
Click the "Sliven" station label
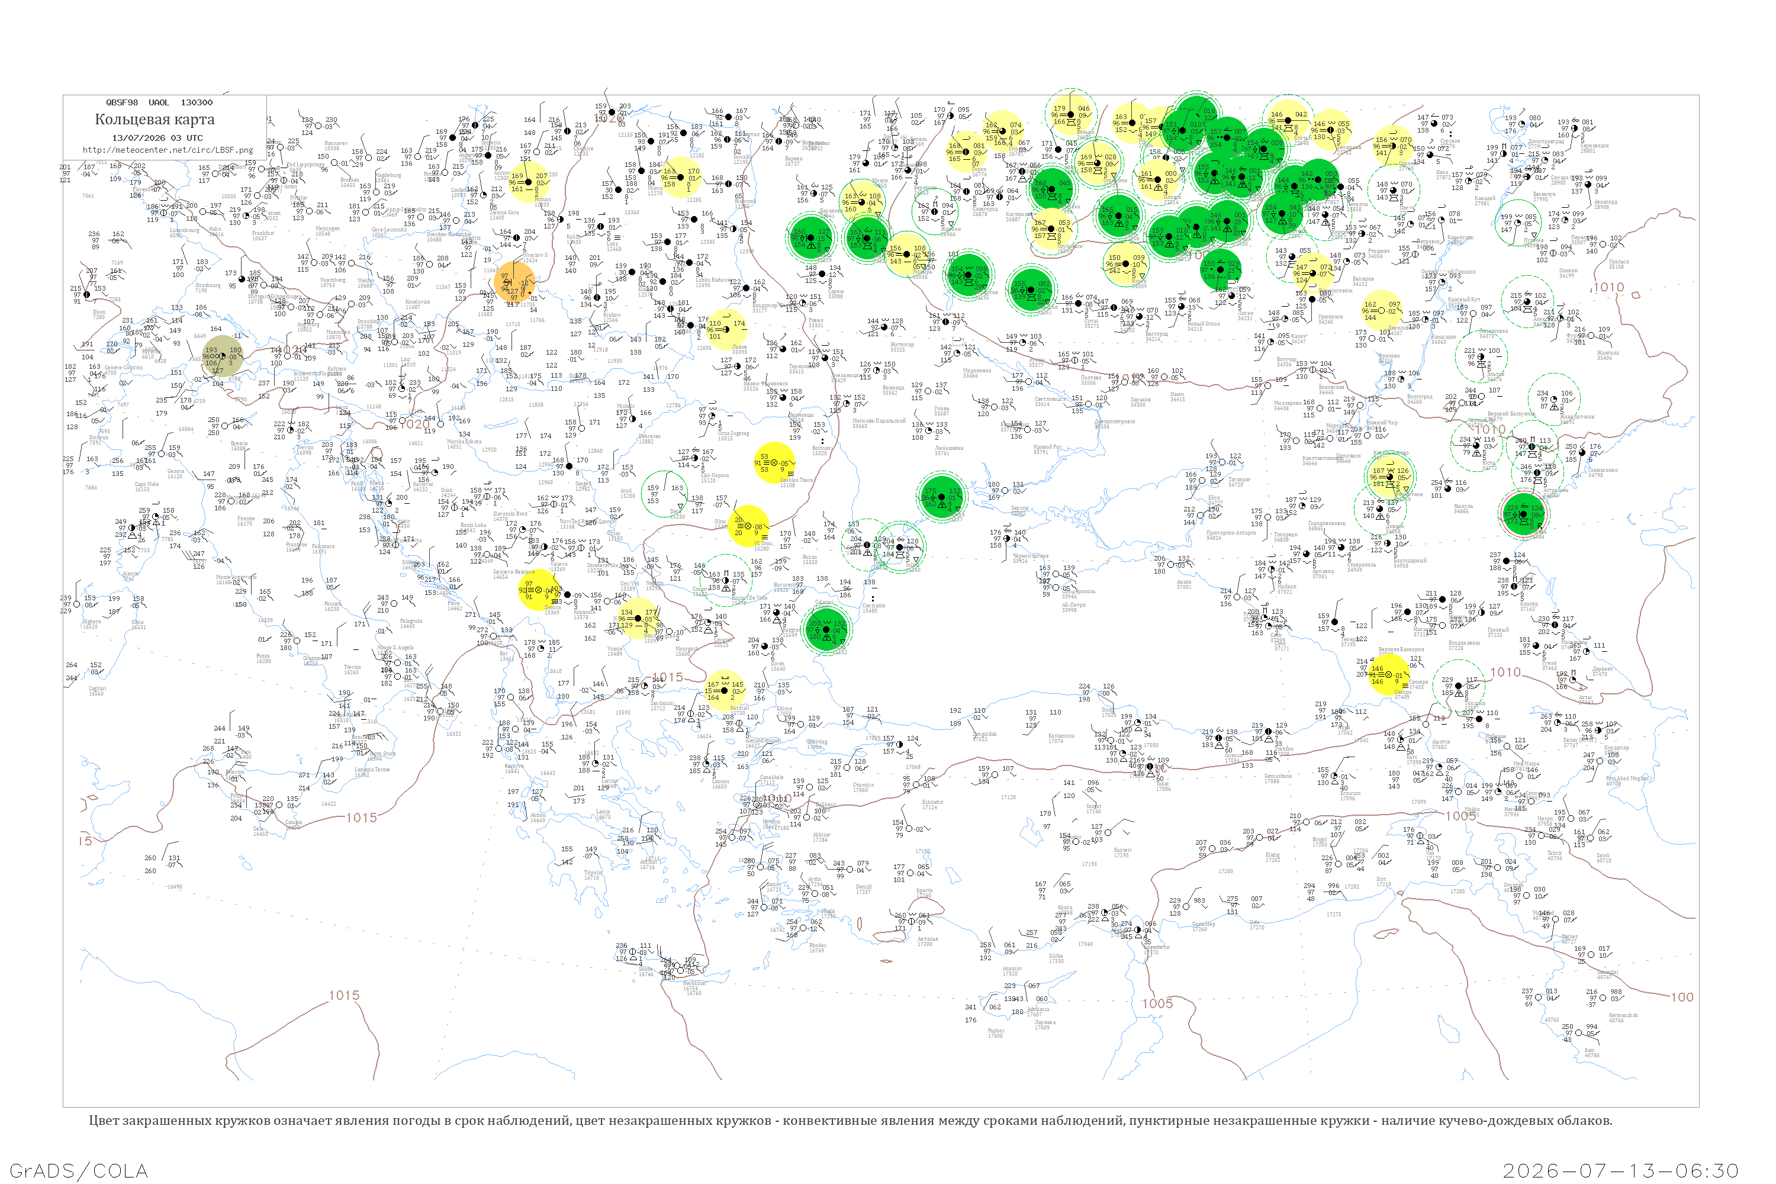[x=778, y=664]
